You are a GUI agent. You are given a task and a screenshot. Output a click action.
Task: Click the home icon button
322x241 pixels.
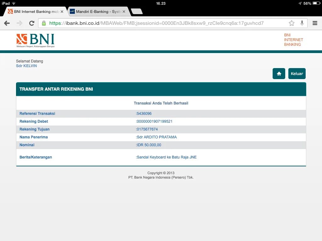click(279, 73)
